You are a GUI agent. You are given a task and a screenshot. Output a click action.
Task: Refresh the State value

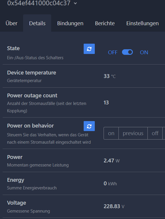89,49
